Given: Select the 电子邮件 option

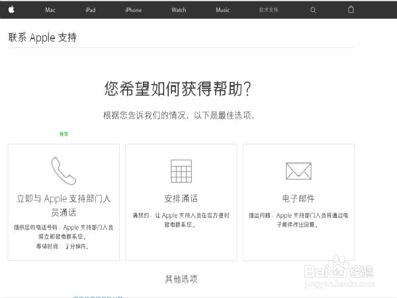Looking at the screenshot, I should coord(298,202).
